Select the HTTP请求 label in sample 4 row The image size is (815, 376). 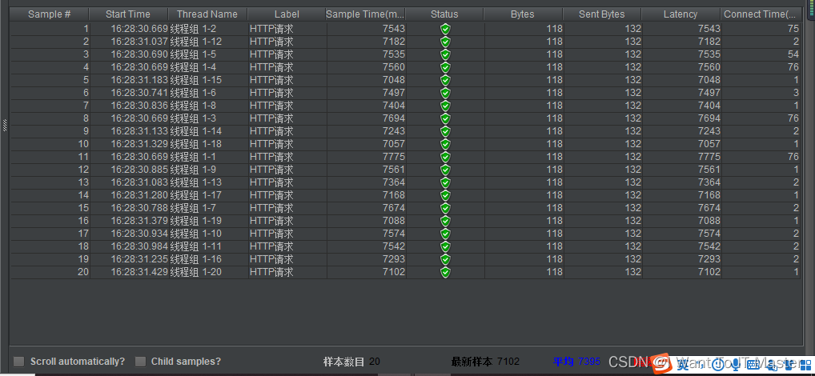point(271,67)
